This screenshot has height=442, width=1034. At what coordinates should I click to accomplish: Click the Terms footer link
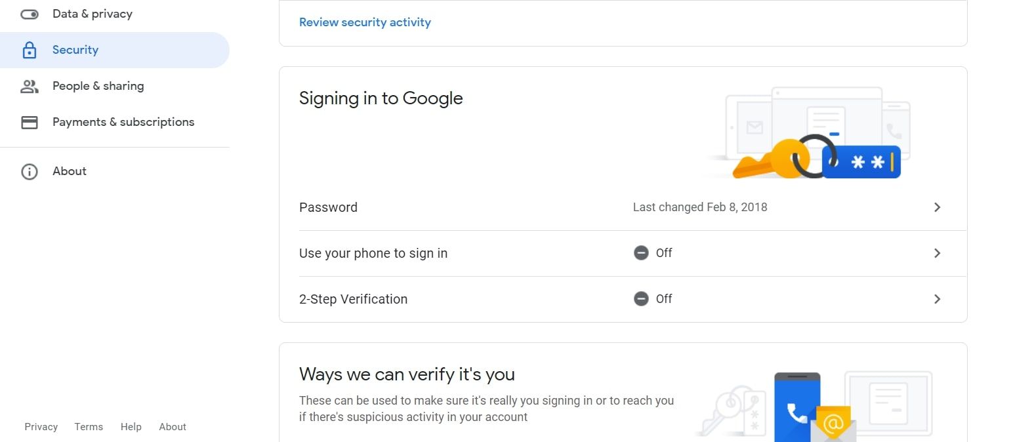(x=89, y=426)
